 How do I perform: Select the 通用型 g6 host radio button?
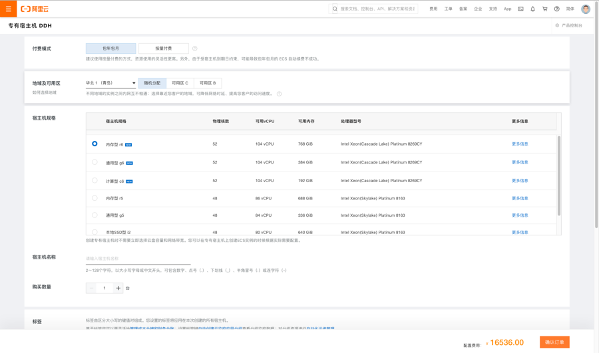[95, 162]
